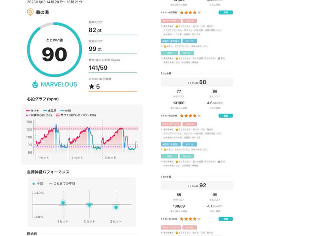315x236 pixels.
Task: Click the 最大/最小心拍数 141/59 value
Action: [x=99, y=68]
